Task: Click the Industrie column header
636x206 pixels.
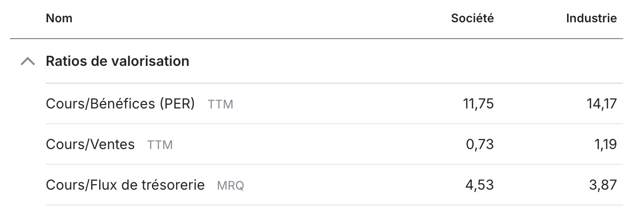Action: pyautogui.click(x=591, y=18)
